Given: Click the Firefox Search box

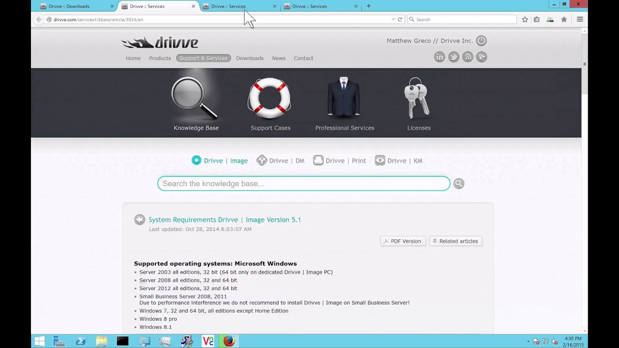Looking at the screenshot, I should click(x=462, y=19).
